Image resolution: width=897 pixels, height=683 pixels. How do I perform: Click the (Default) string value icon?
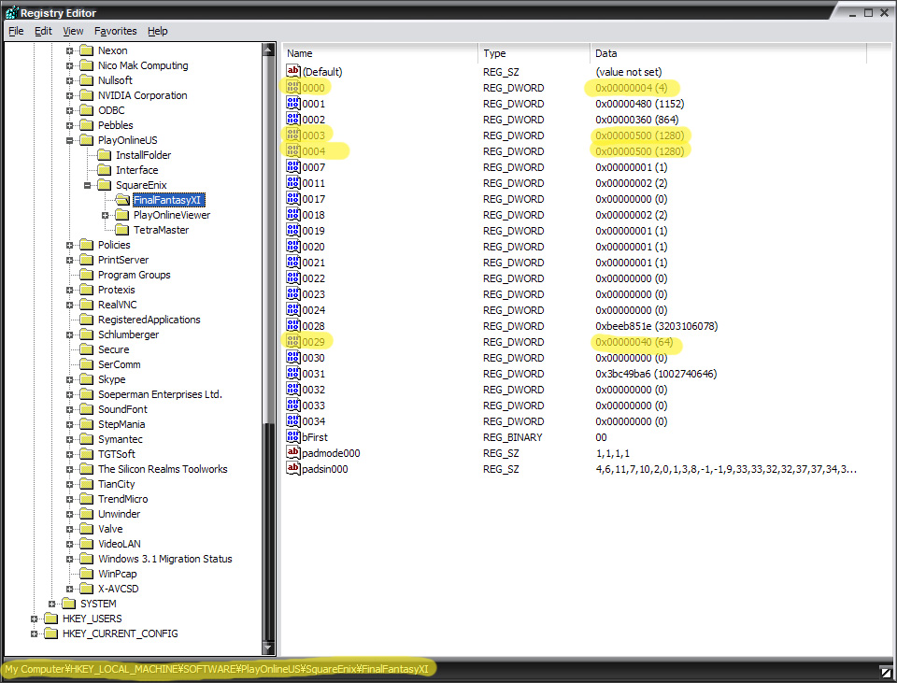point(292,72)
